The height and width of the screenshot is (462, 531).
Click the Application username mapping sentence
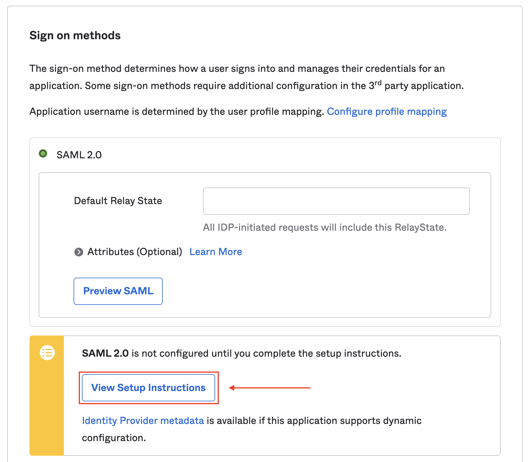click(x=176, y=112)
